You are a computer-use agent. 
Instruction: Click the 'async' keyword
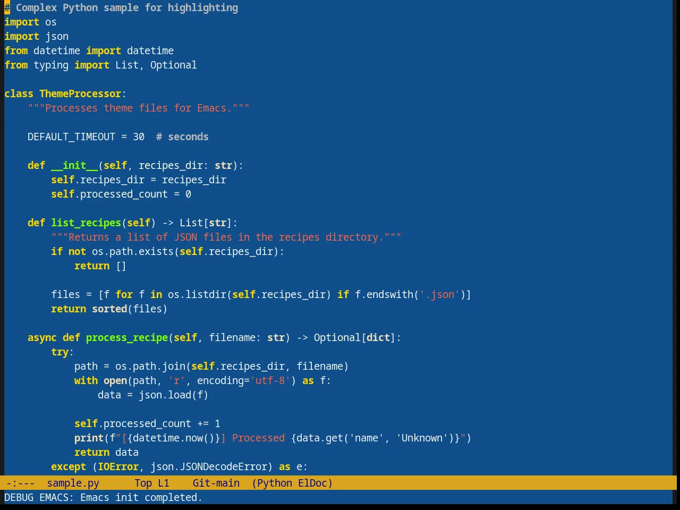(x=42, y=337)
